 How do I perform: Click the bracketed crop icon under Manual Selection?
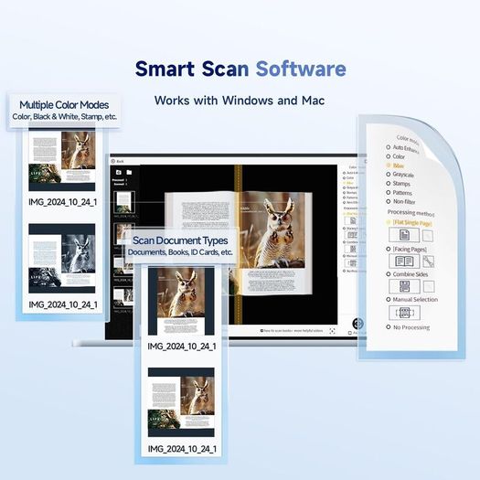point(404,313)
